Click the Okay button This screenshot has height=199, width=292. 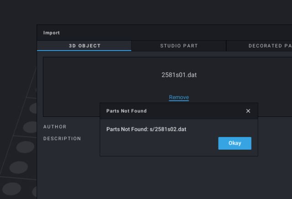[x=235, y=143]
